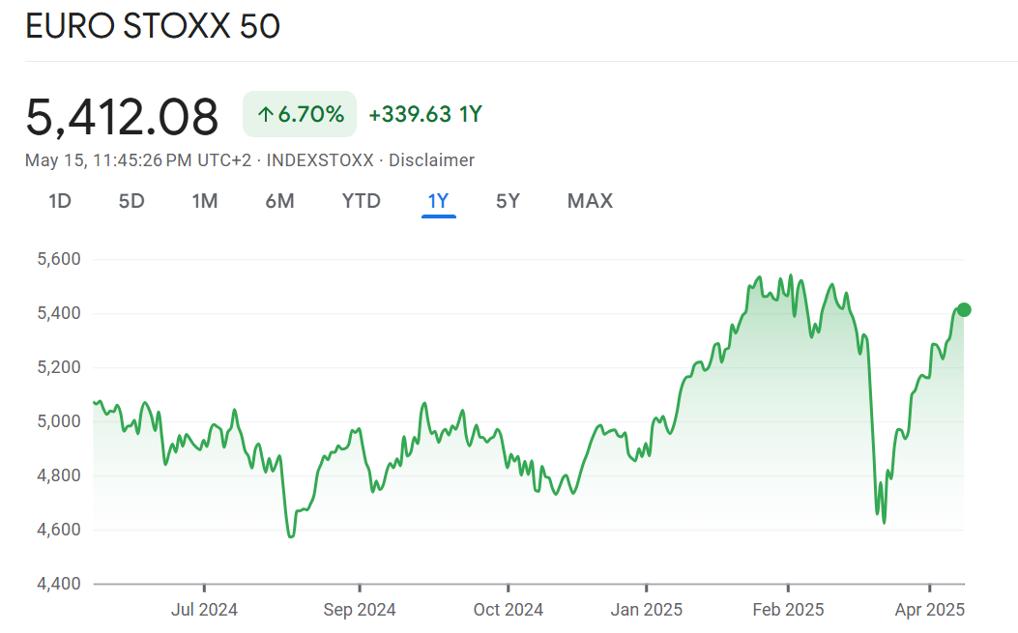Click the green endpoint dot on chart

[x=964, y=309]
